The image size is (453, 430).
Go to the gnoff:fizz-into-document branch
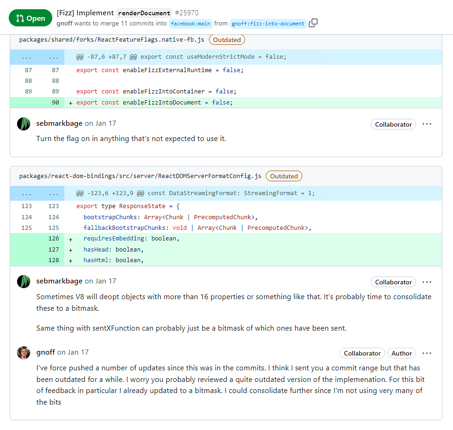[268, 24]
